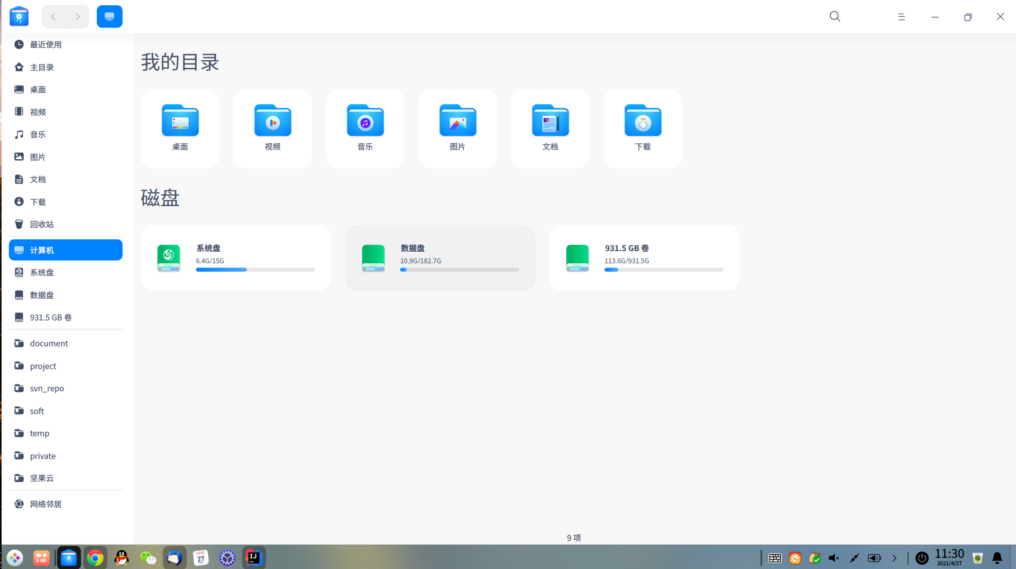The width and height of the screenshot is (1016, 569).
Task: Click the network plug tray icon
Action: pos(854,558)
